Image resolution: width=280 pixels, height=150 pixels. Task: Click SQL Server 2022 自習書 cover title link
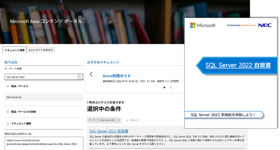point(238,65)
